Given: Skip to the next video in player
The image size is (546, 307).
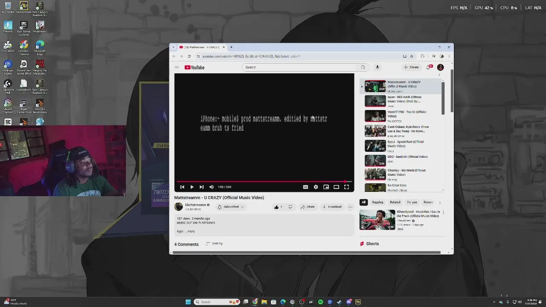Looking at the screenshot, I should pos(201,187).
